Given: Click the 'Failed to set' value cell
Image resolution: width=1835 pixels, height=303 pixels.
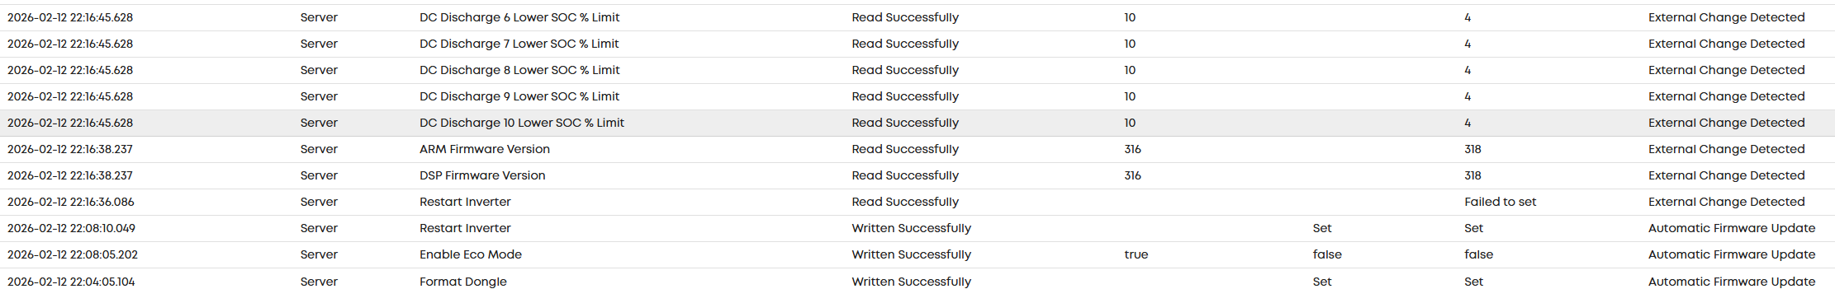Looking at the screenshot, I should point(1501,202).
